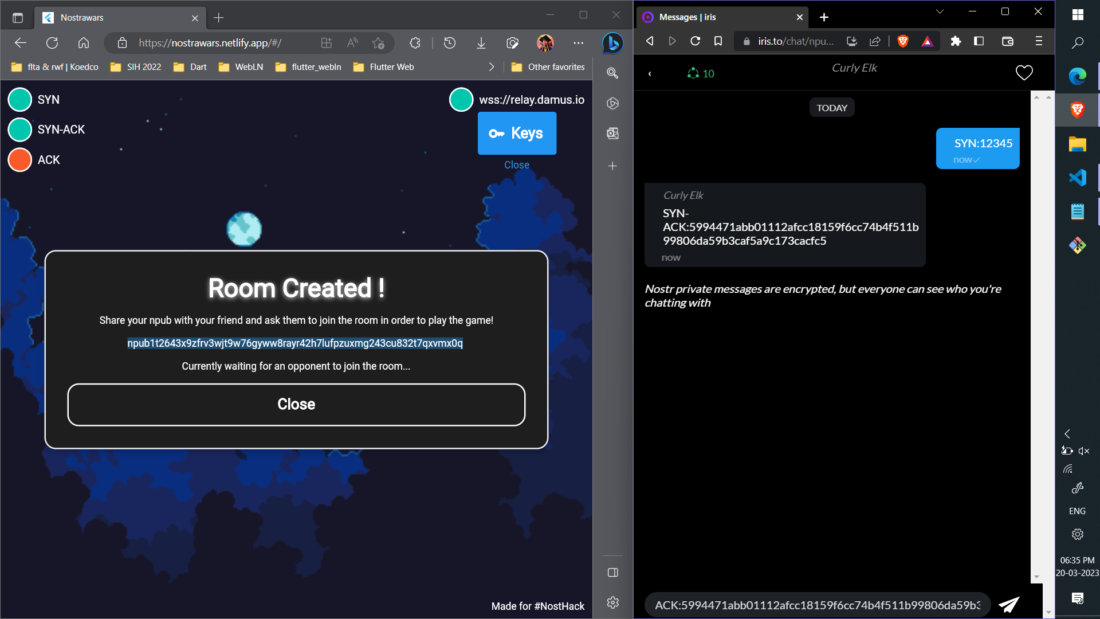Expand favorites bar overflow chevron
Screen dimensions: 1100x619
pyautogui.click(x=491, y=67)
